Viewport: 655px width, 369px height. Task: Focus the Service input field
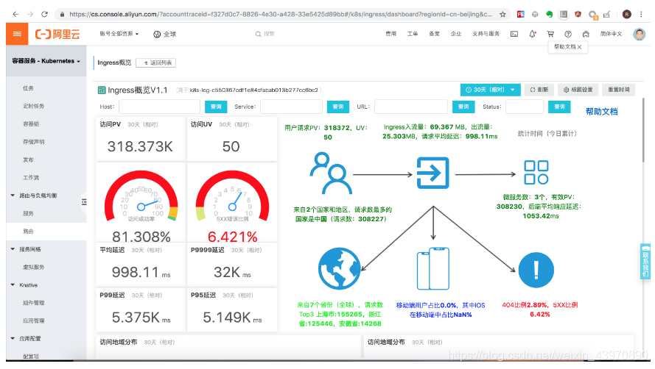pyautogui.click(x=291, y=107)
